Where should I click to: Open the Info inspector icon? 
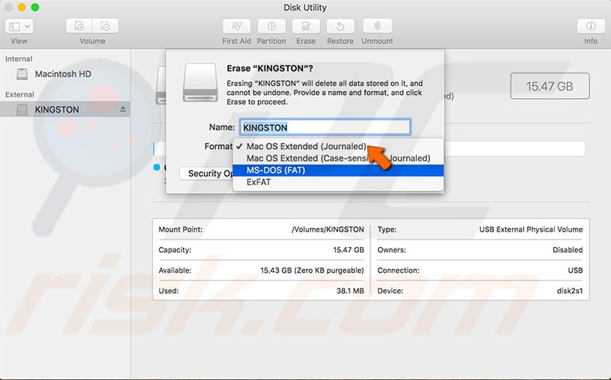pos(591,26)
